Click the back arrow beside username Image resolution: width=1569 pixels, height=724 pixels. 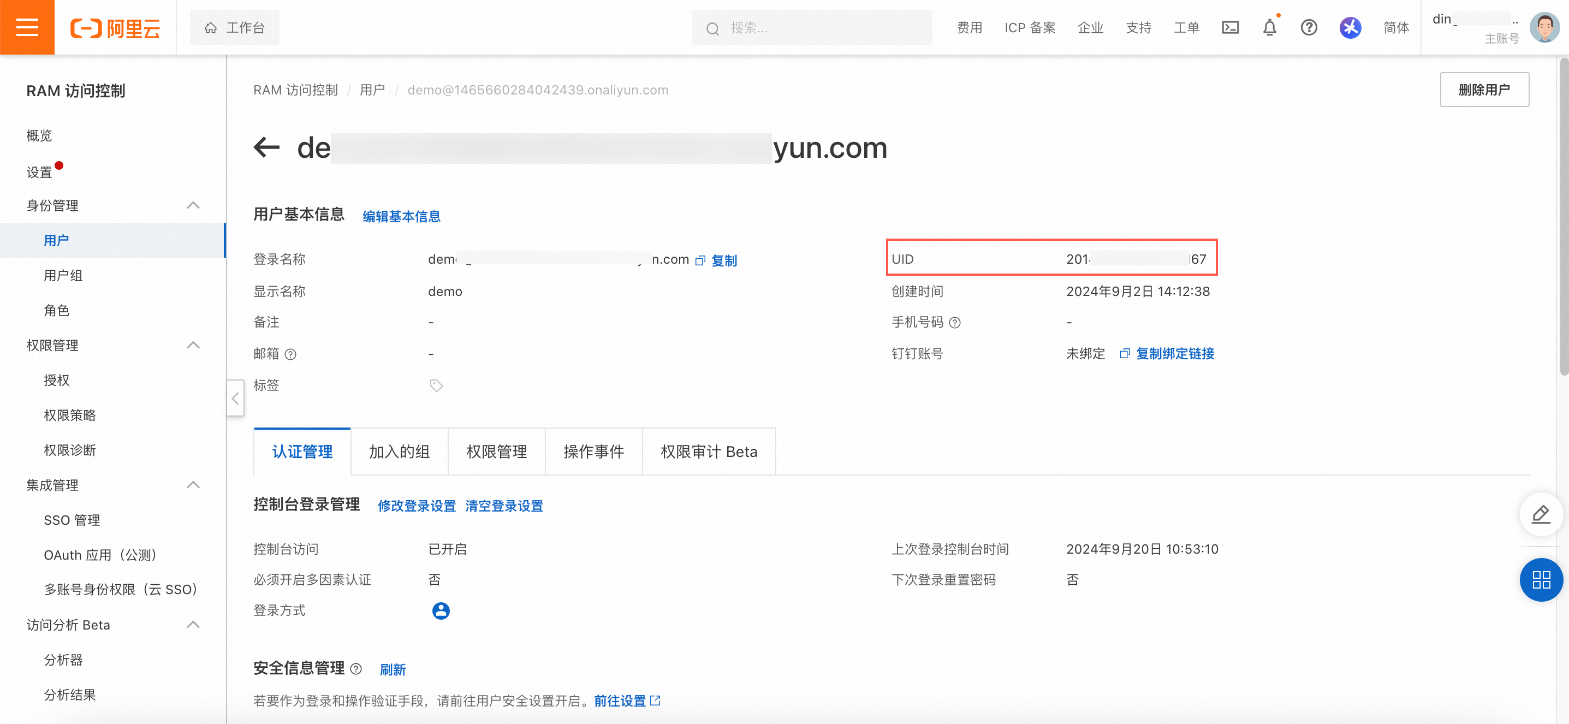coord(266,147)
